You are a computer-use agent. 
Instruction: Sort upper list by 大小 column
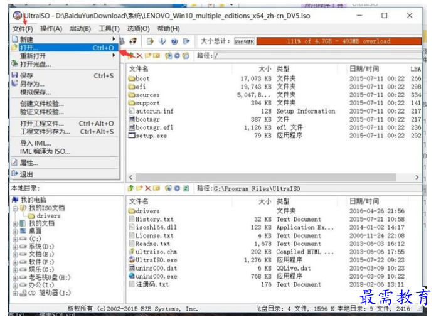click(265, 69)
